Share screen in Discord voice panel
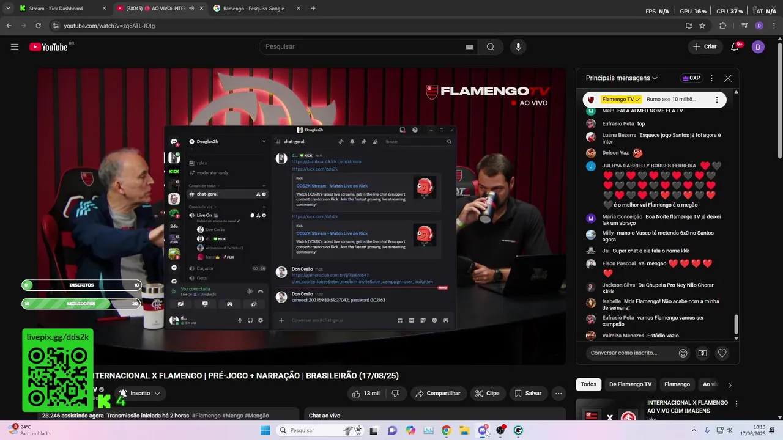Screen dimensions: 783x440 tap(205, 304)
